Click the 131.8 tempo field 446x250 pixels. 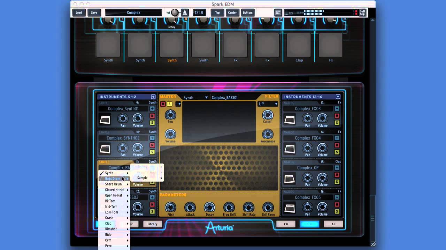(x=199, y=12)
